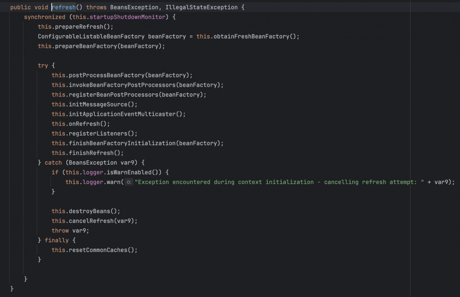Click the resetCommonCaches call in the finally block
The height and width of the screenshot is (297, 460).
[100, 250]
